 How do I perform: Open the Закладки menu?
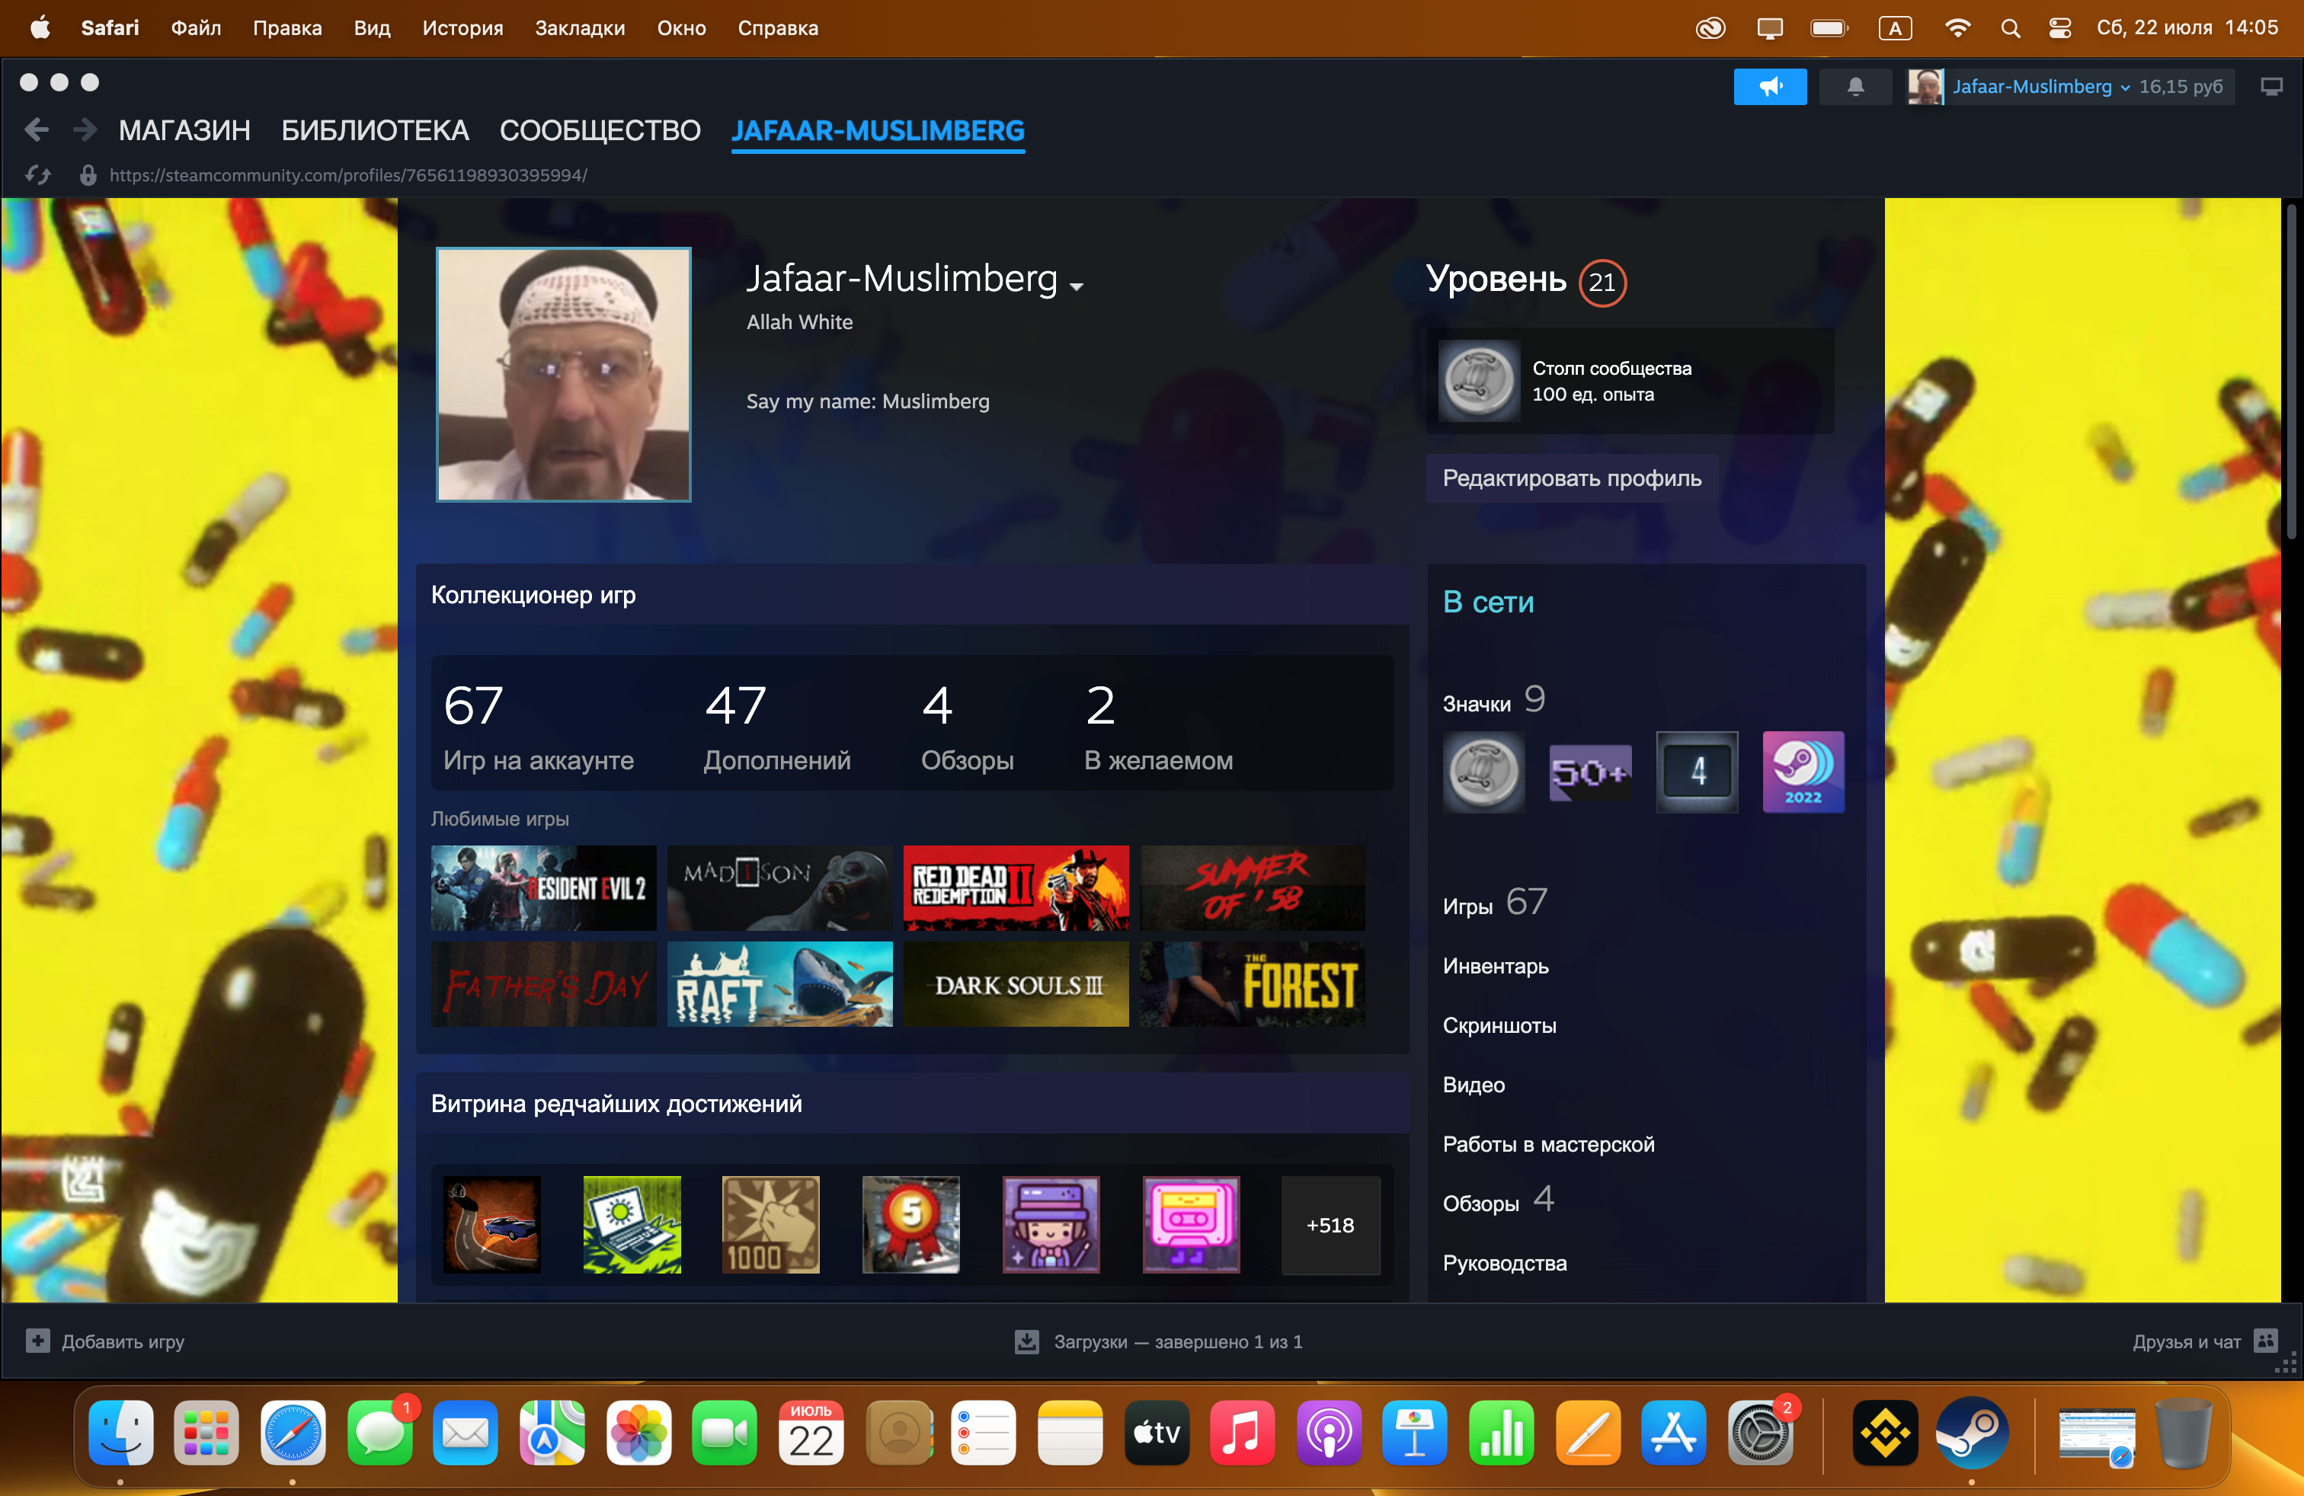(x=580, y=28)
